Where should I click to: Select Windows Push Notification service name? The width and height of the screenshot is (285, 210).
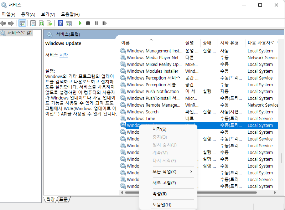pyautogui.click(x=154, y=91)
